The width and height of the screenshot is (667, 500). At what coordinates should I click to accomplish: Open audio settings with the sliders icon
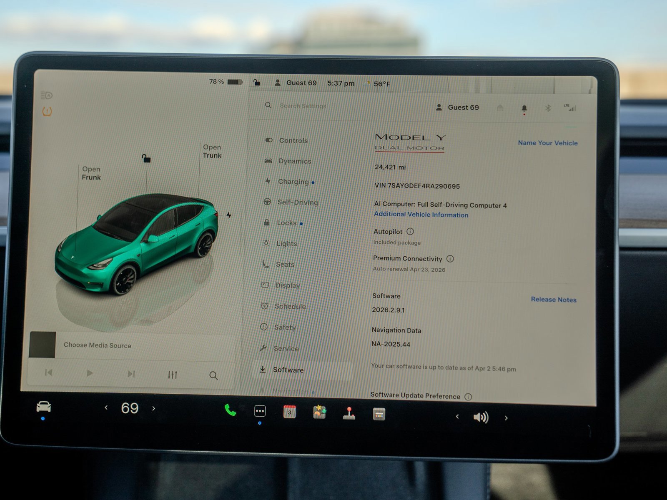(173, 375)
